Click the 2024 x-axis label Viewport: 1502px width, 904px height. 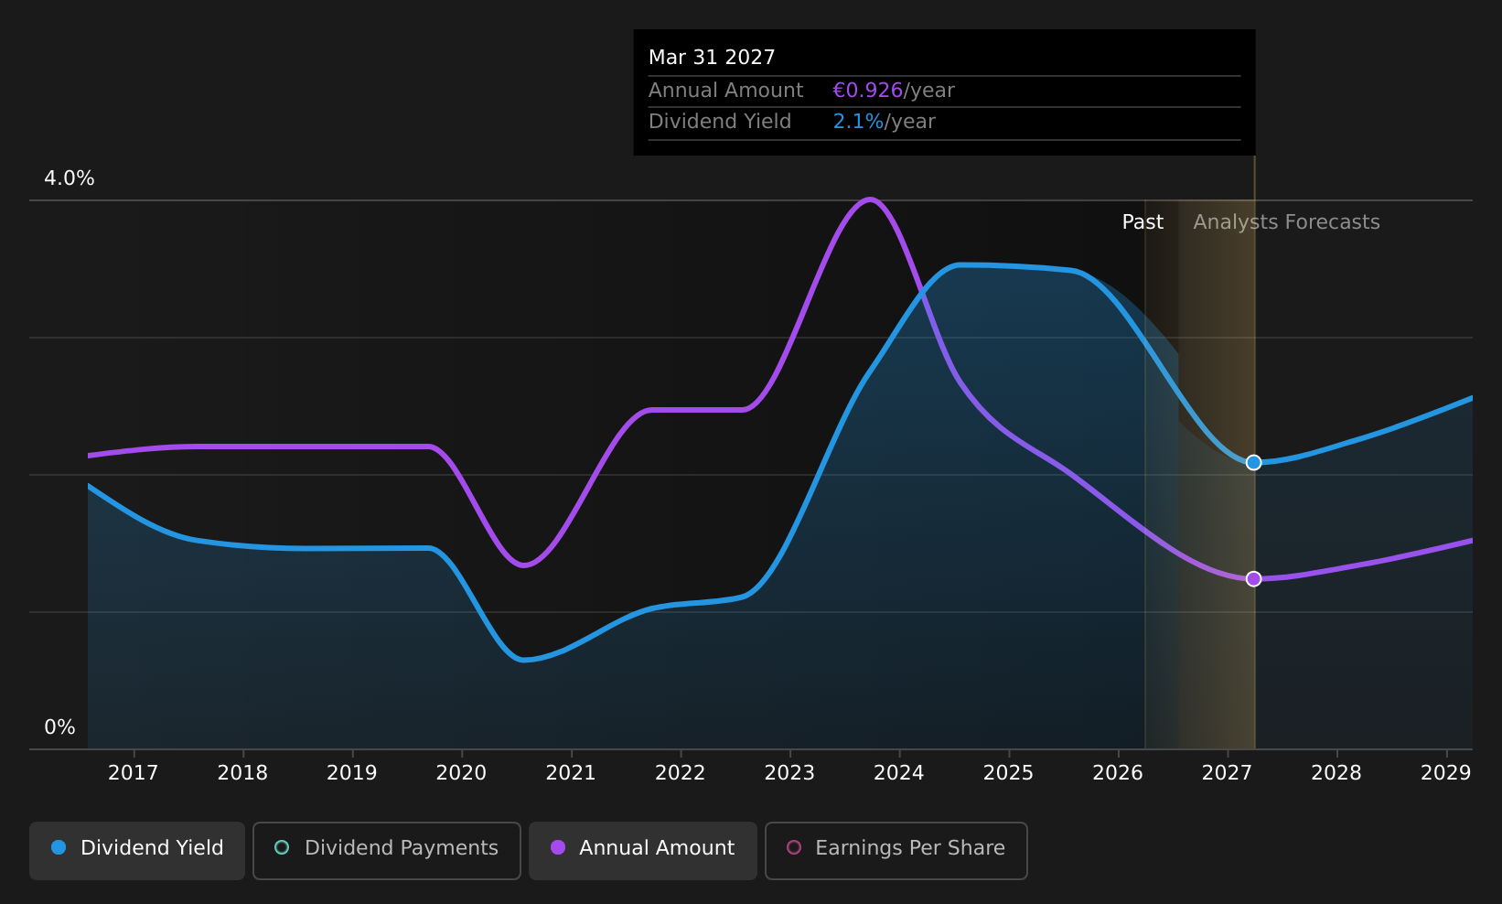pyautogui.click(x=899, y=773)
